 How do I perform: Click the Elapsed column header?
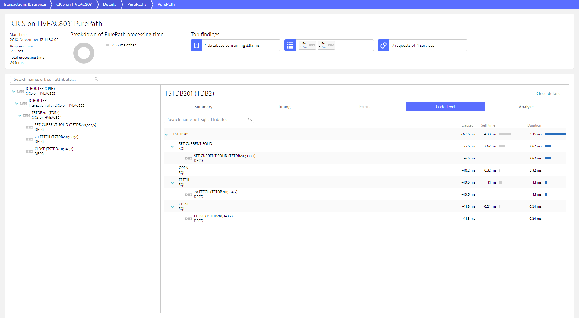467,125
